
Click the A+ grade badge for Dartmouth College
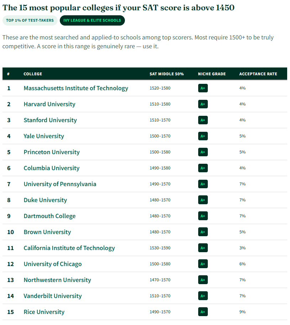click(x=203, y=216)
